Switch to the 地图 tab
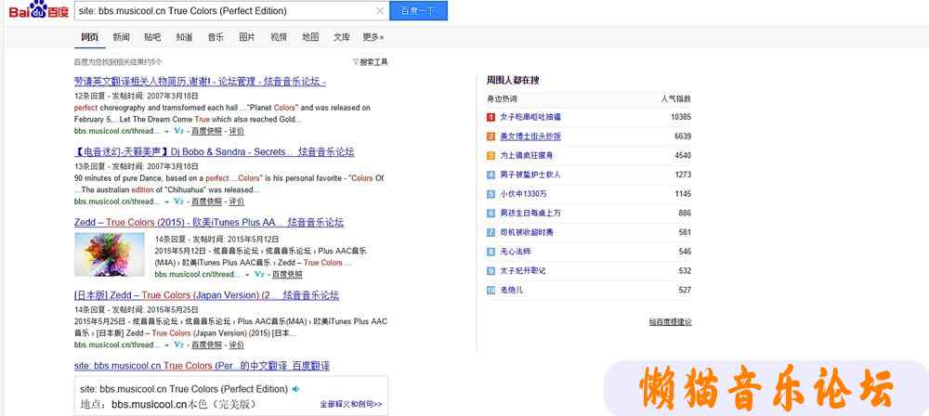Screen dimensions: 929x416 tap(310, 37)
